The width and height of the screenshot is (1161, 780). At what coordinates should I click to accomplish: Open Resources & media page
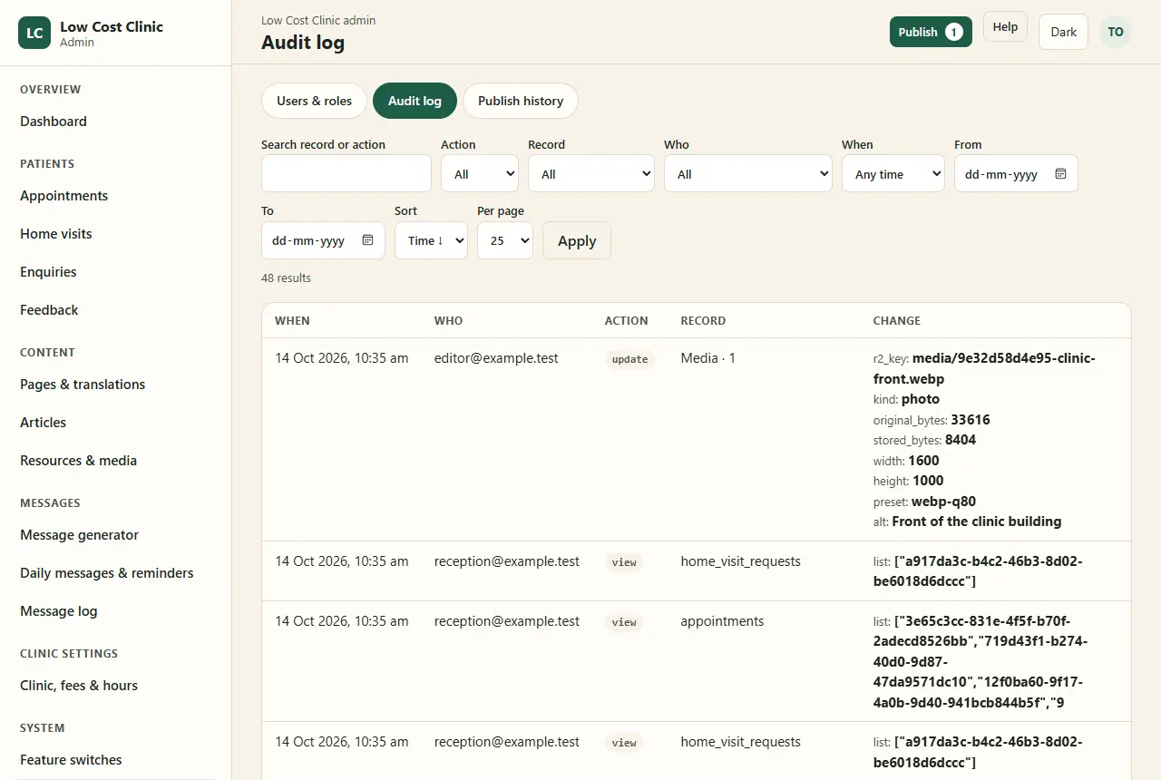coord(115,461)
